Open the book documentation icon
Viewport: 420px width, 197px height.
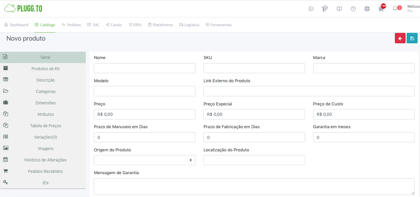[x=339, y=9]
